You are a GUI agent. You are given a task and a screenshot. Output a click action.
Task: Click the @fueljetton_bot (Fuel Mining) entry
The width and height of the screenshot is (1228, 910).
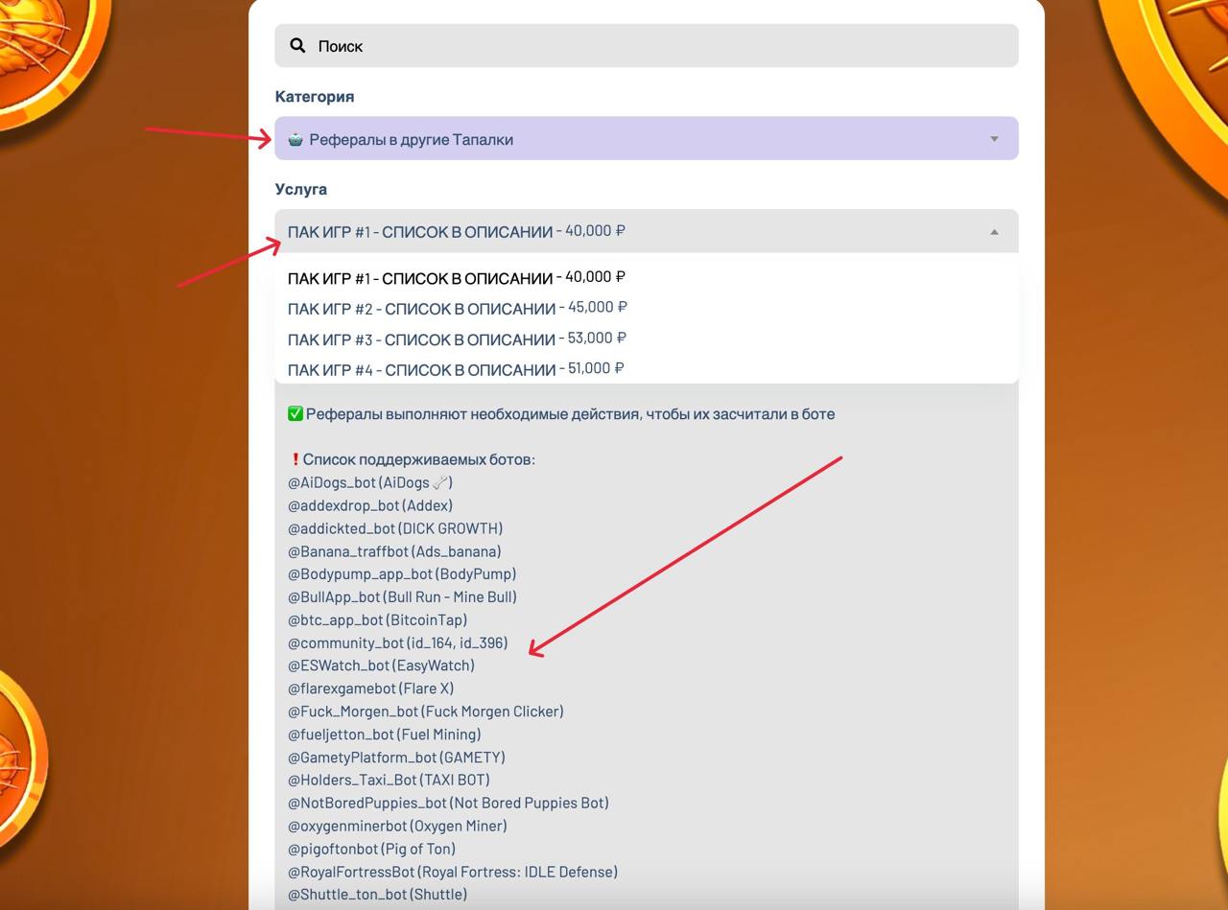pyautogui.click(x=385, y=735)
